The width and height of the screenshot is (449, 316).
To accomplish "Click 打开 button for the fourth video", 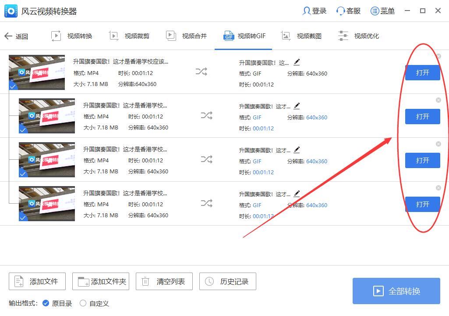I will (422, 205).
